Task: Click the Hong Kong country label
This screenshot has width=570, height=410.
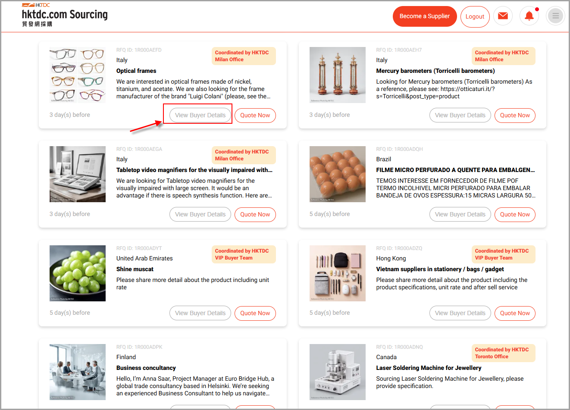Action: pos(391,258)
